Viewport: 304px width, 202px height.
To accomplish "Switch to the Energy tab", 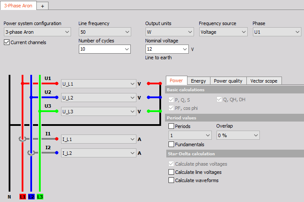I will tap(198, 81).
